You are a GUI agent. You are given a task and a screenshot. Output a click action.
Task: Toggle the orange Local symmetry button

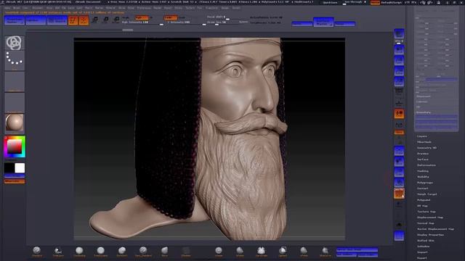point(399,114)
